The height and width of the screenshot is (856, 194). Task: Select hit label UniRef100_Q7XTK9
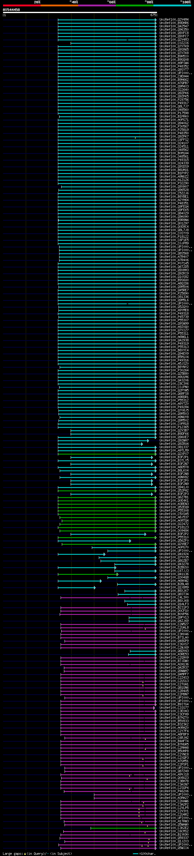[174, 46]
